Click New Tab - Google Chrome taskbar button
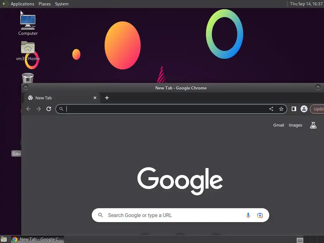This screenshot has height=243, width=324. click(37, 239)
